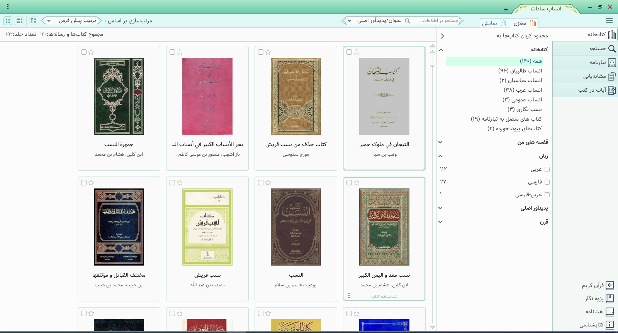Filter by همه (۱۴۰) library
This screenshot has width=618, height=333.
(x=494, y=61)
